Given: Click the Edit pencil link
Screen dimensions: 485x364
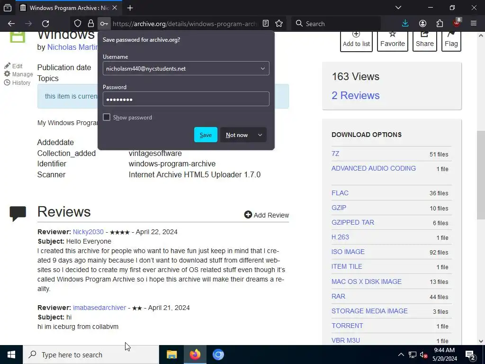Looking at the screenshot, I should (14, 66).
